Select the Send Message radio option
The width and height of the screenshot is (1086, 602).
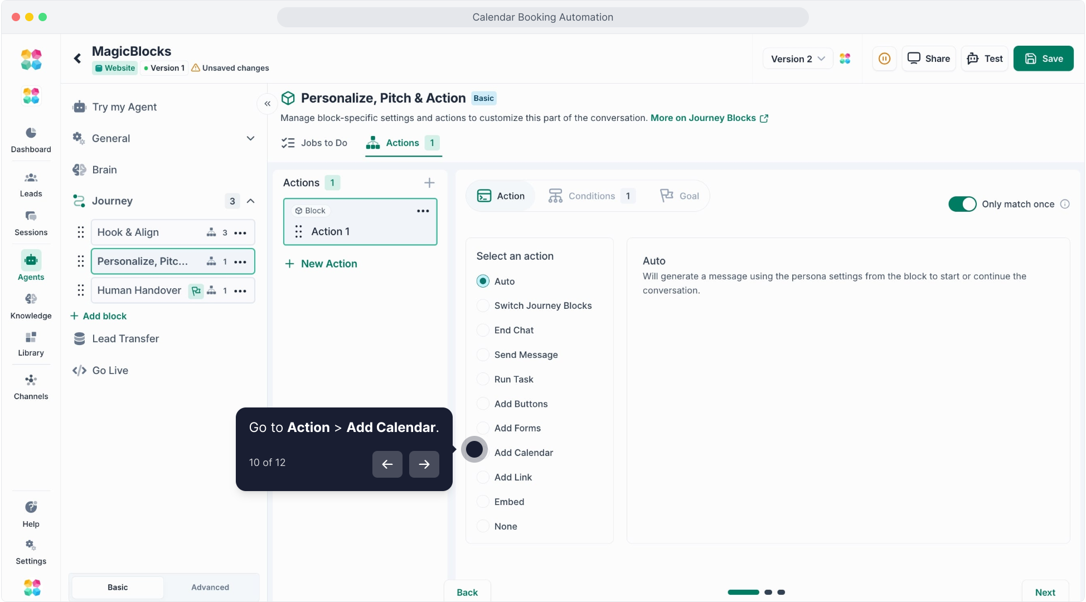point(483,355)
